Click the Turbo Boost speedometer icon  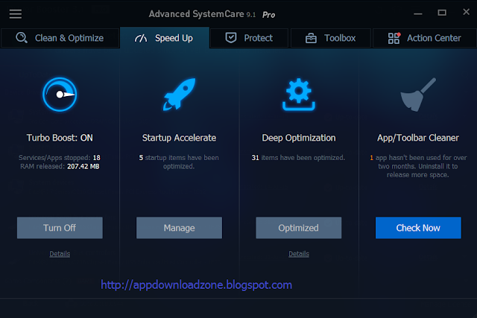pos(60,95)
